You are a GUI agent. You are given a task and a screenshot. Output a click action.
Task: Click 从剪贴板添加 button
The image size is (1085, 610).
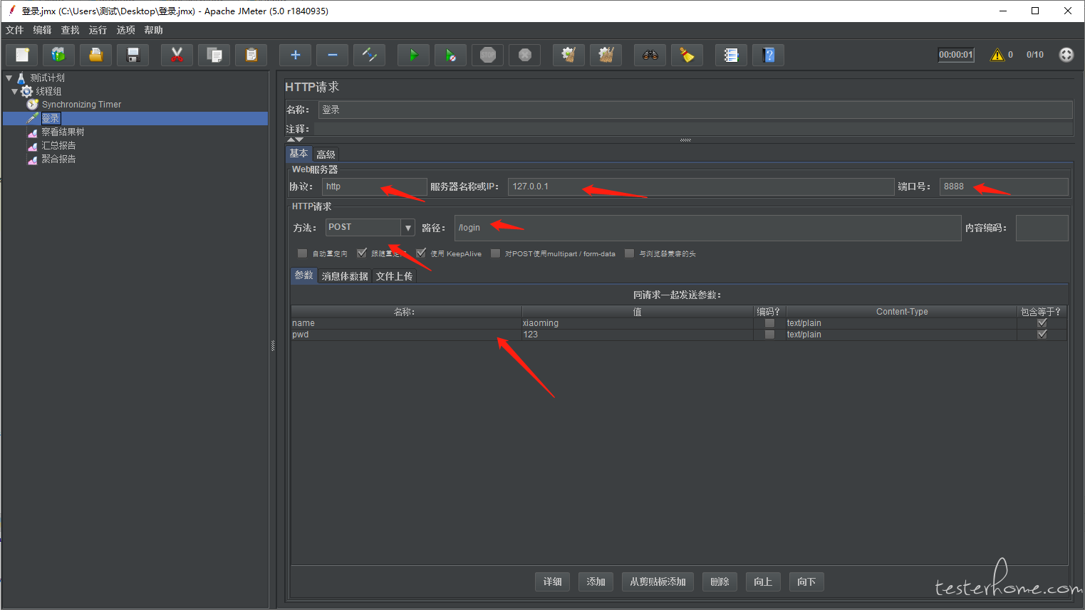pos(658,582)
